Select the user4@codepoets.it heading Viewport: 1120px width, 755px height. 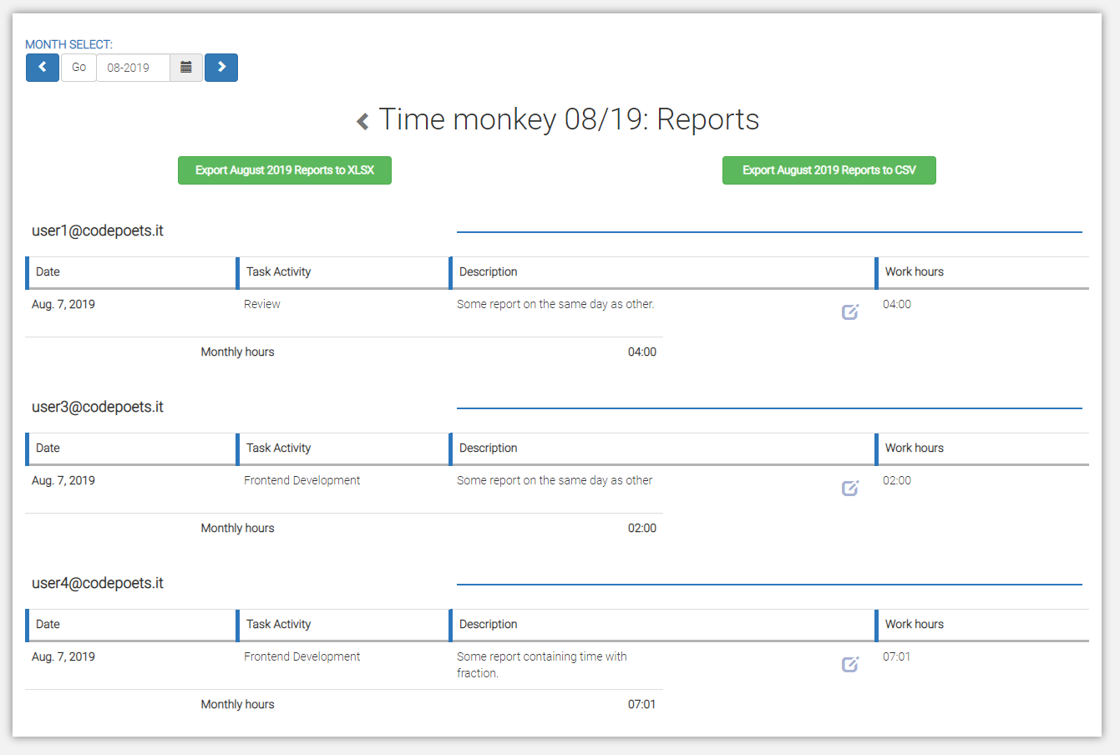coord(98,583)
